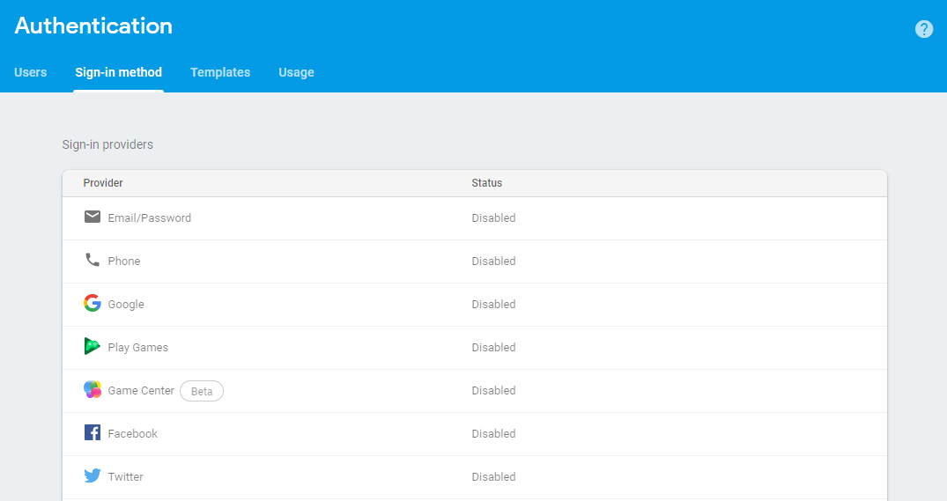Click Disabled status for Phone provider

click(493, 262)
